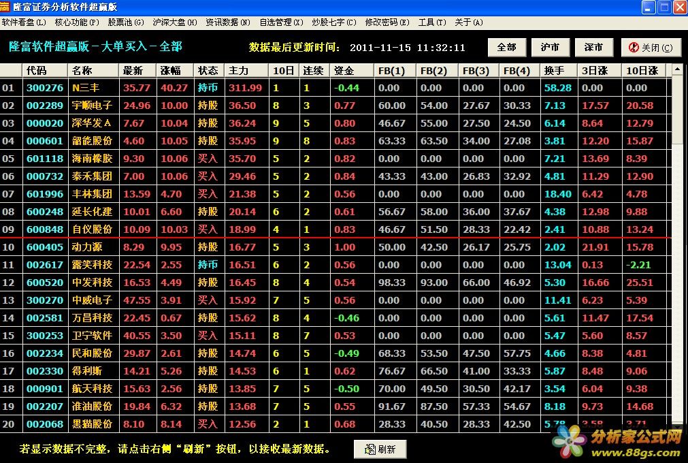688x463 pixels.
Task: Select stock code 002617
Action: pyautogui.click(x=45, y=265)
